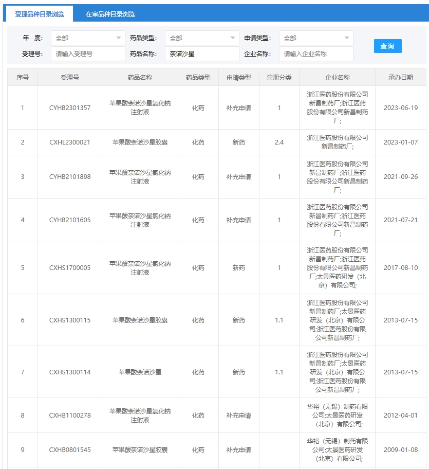Image resolution: width=429 pixels, height=469 pixels.
Task: Click the 申请类型 column header
Action: point(239,78)
